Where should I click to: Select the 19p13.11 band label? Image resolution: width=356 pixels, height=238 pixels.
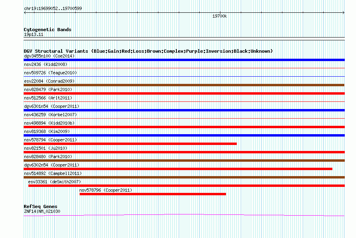pos(34,34)
